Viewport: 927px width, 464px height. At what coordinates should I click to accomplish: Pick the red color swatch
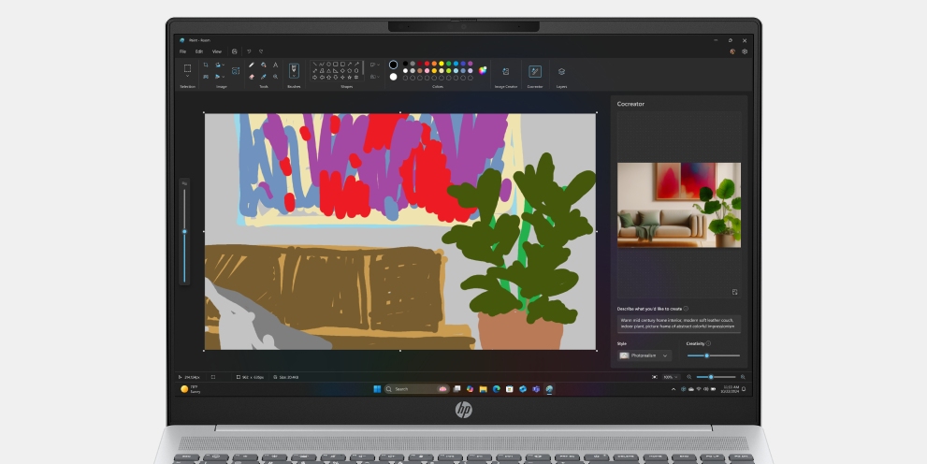pyautogui.click(x=427, y=64)
